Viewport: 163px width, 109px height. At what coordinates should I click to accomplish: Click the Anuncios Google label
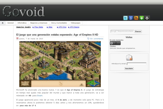pyautogui.click(x=23, y=27)
